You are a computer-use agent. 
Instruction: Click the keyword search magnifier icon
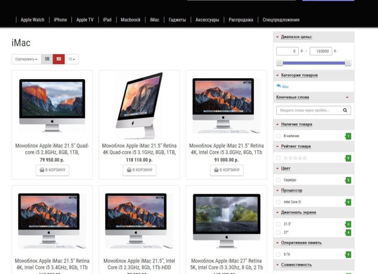345,110
